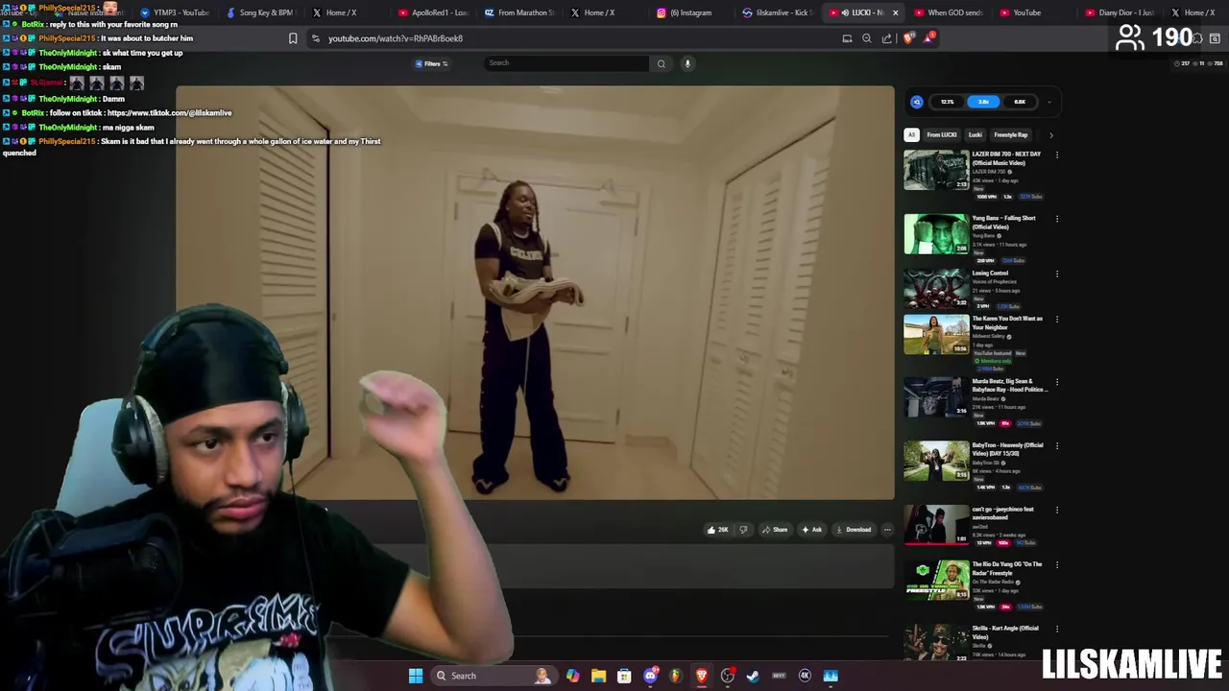Select the 6.8K stat pill
Image resolution: width=1229 pixels, height=691 pixels.
(1019, 102)
